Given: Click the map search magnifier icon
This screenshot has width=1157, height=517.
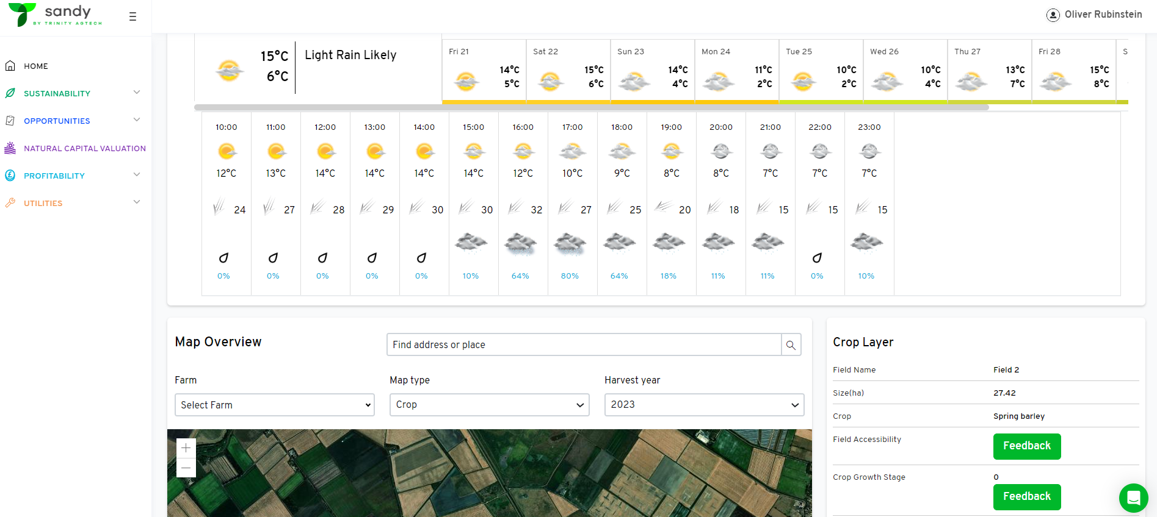Looking at the screenshot, I should point(791,344).
